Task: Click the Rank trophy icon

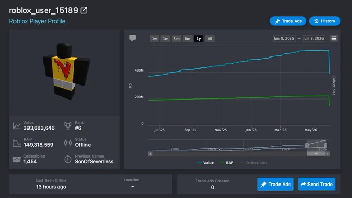Action: click(x=68, y=125)
